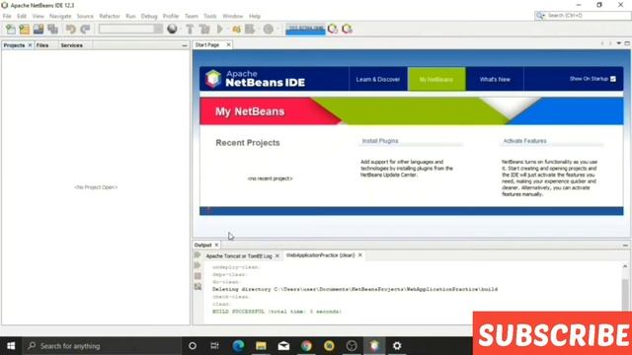Open the Navigate menu
Viewport: 632px width, 355px height.
[60, 16]
